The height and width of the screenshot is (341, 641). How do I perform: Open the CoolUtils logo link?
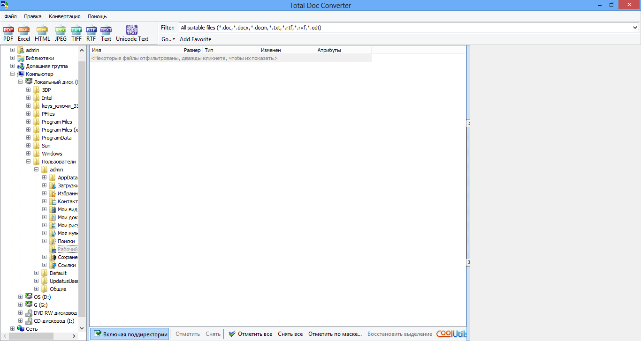point(451,334)
